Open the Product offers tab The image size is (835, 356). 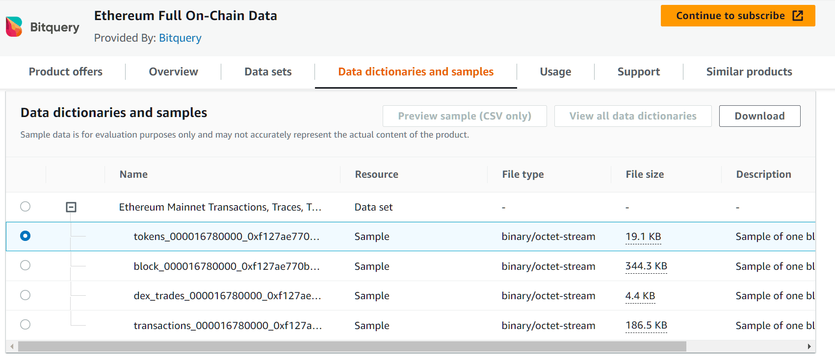click(66, 71)
